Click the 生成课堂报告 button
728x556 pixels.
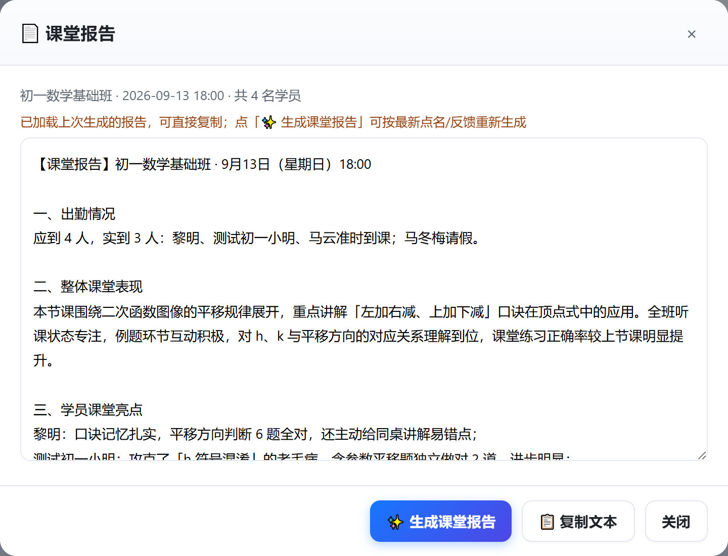[440, 521]
